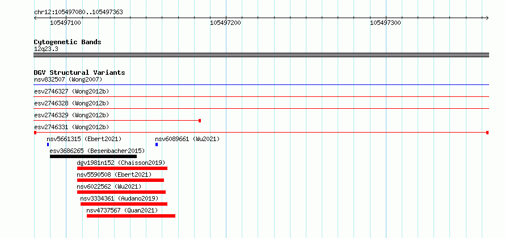Open variant esv3686265 (Besenbacher2015) label

tap(97, 151)
